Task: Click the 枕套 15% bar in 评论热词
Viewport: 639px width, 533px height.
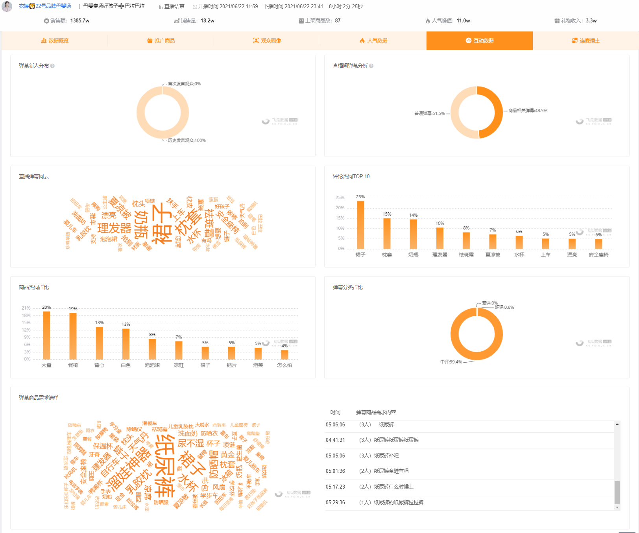Action: [x=387, y=233]
